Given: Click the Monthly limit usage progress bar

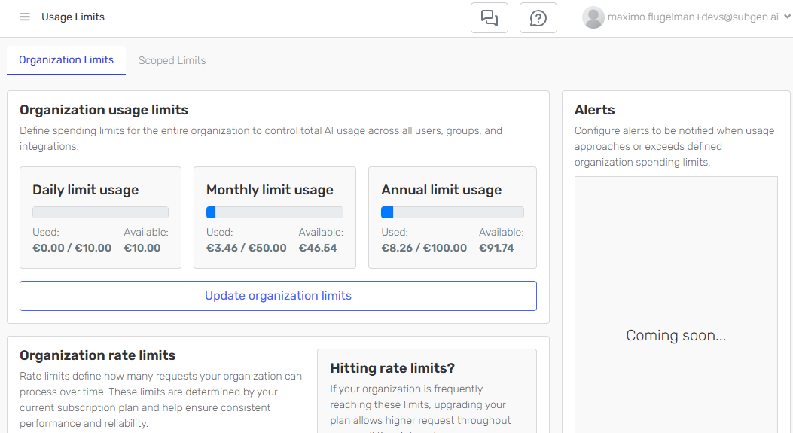Looking at the screenshot, I should [275, 212].
